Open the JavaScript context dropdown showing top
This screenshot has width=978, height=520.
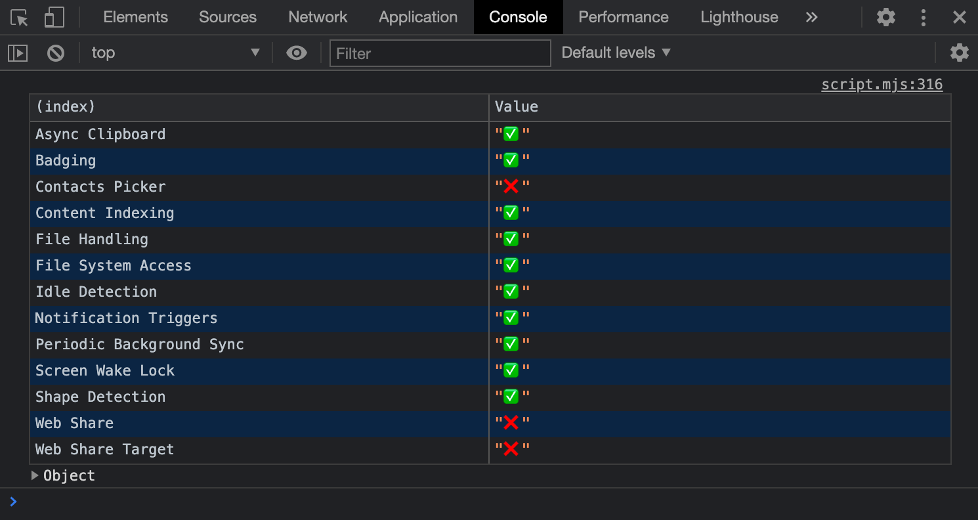coord(174,53)
